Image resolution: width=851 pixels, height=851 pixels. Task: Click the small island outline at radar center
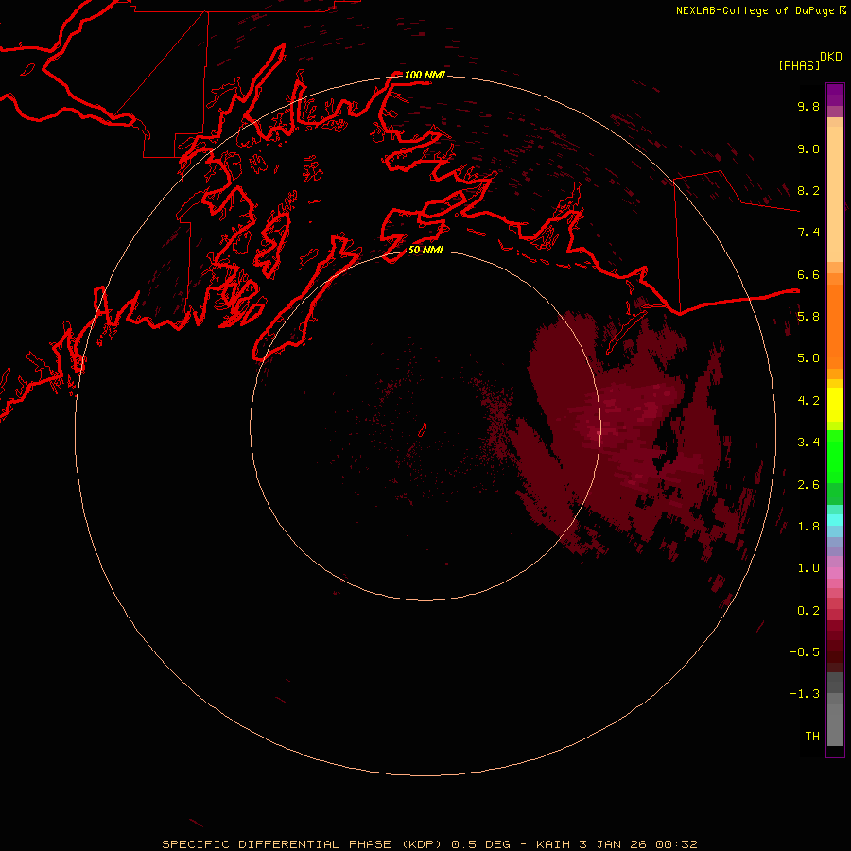[423, 430]
